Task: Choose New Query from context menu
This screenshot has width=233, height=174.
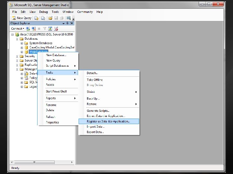Action: pos(58,60)
